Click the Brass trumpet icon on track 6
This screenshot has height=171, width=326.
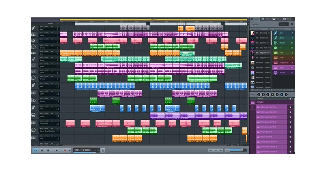[x=33, y=59]
